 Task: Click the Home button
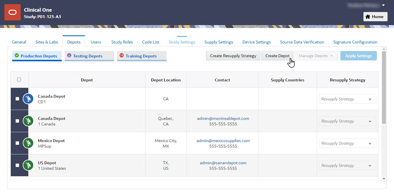pyautogui.click(x=375, y=17)
